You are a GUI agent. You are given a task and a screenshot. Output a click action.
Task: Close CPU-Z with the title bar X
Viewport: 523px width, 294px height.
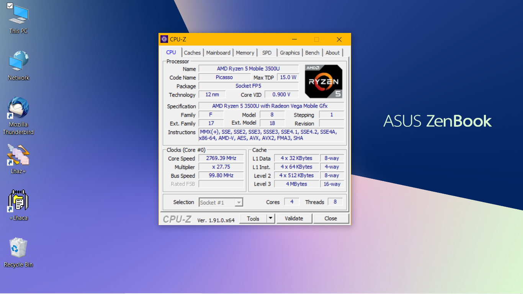pyautogui.click(x=339, y=39)
